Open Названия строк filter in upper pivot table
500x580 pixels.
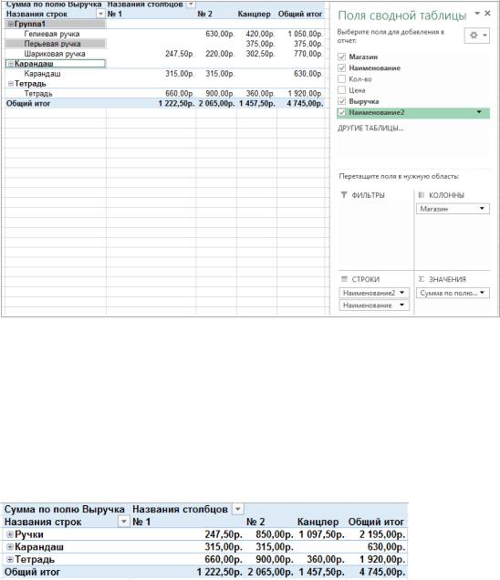100,14
